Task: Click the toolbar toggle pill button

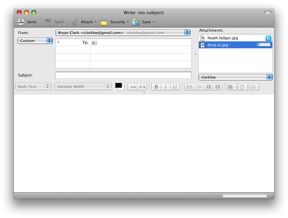Action: click(x=268, y=13)
